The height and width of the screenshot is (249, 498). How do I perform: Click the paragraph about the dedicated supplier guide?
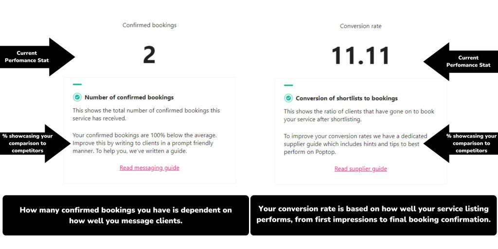[355, 144]
